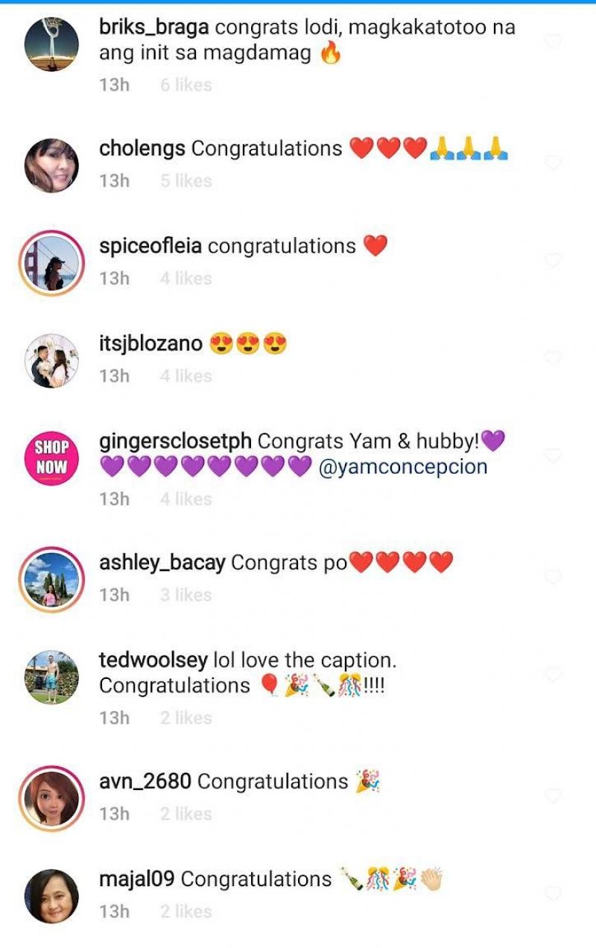Open the gingersclosetph Shop Now avatar
Image resolution: width=596 pixels, height=948 pixels.
(51, 457)
